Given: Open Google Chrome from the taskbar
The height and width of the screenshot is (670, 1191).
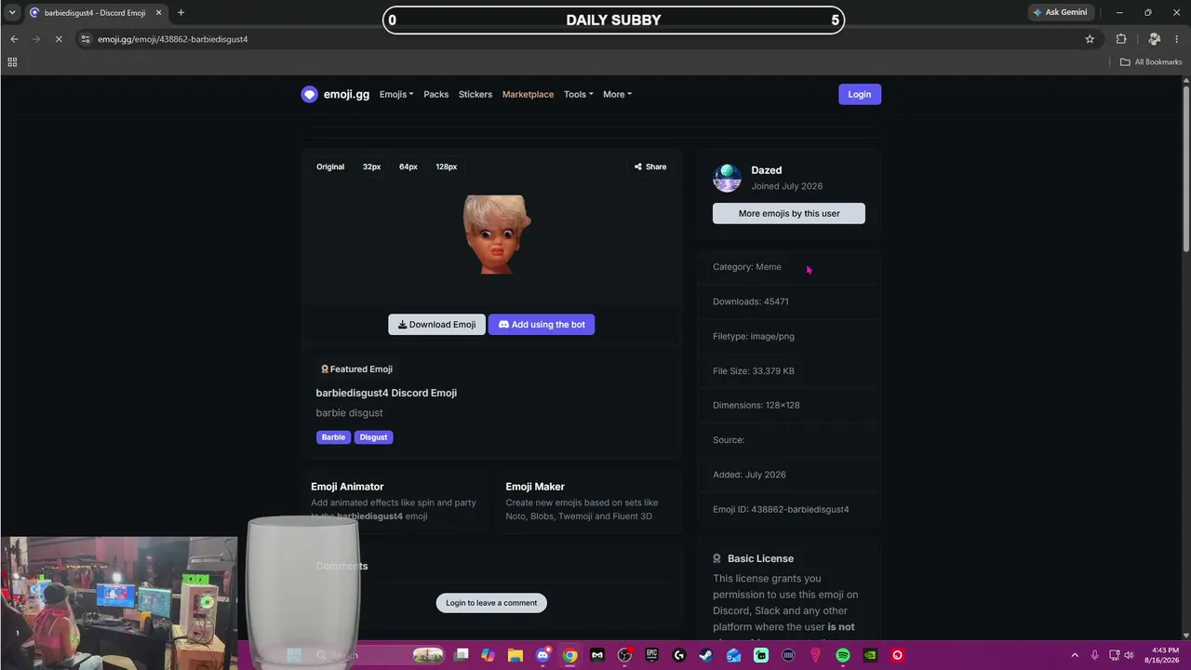Looking at the screenshot, I should pyautogui.click(x=569, y=655).
